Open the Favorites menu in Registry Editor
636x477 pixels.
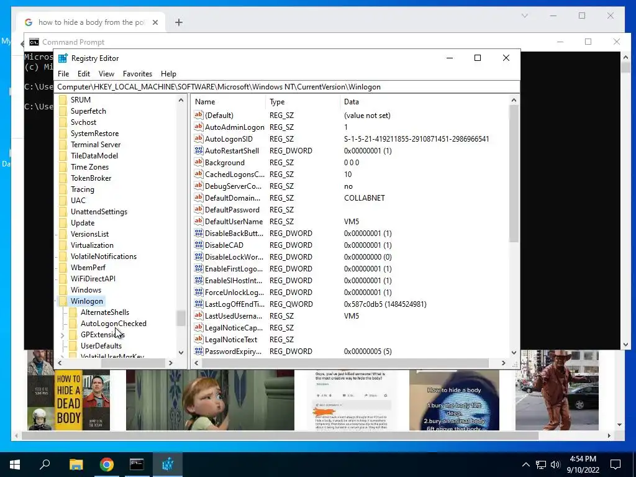pyautogui.click(x=137, y=74)
